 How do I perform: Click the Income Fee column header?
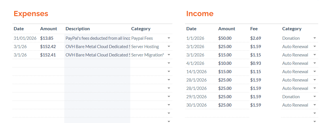pos(254,29)
